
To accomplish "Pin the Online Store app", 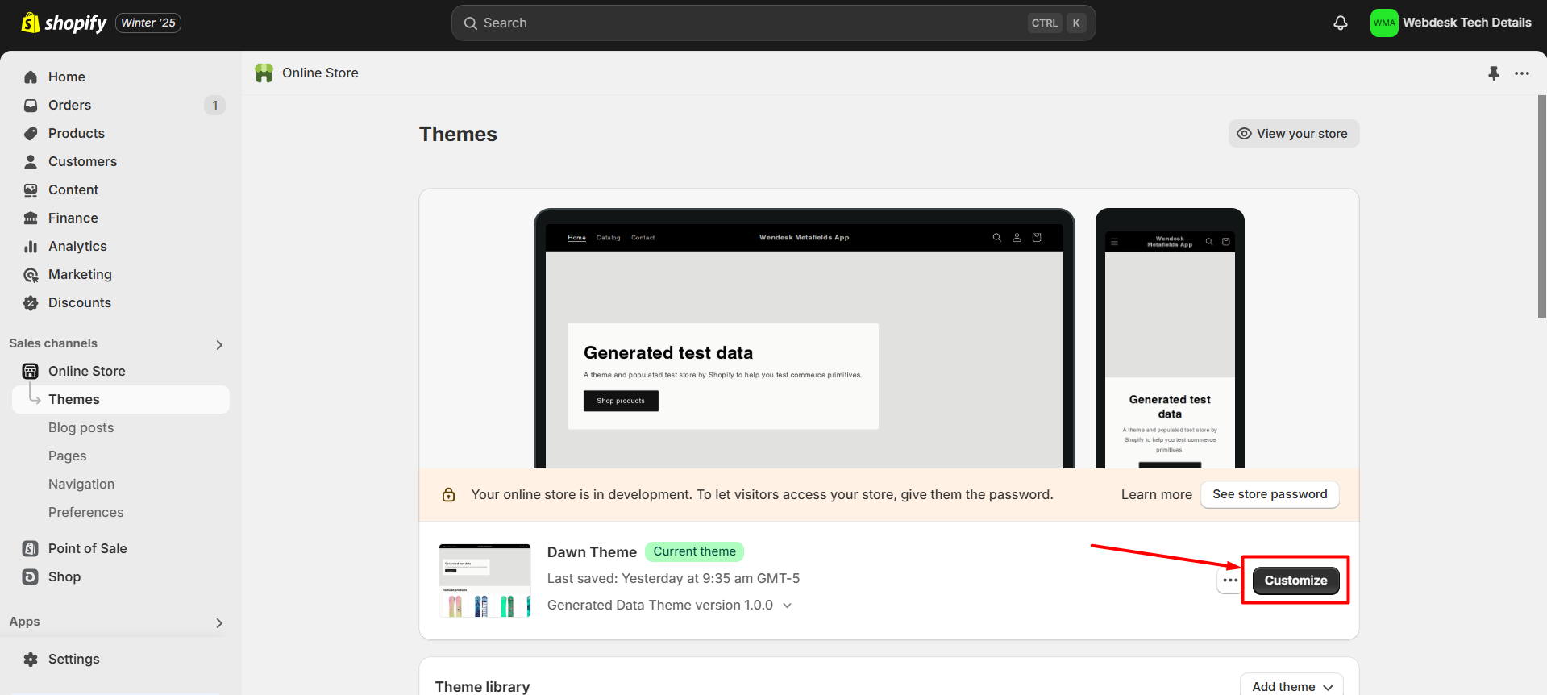I will click(1494, 73).
